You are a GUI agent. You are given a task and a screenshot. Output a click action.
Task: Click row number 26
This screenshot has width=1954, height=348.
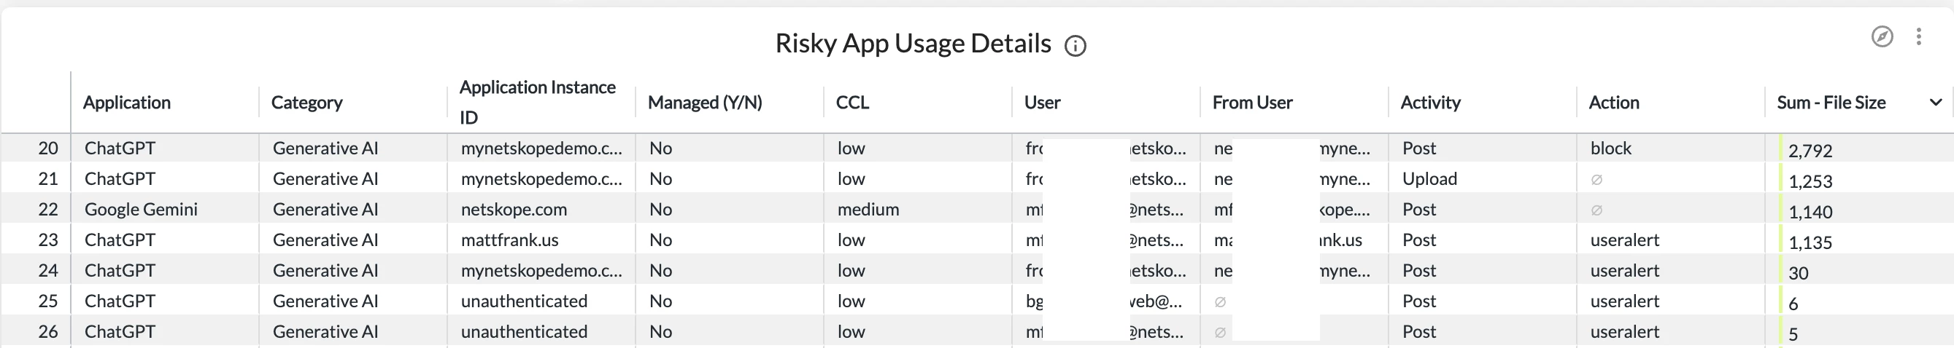tap(47, 331)
